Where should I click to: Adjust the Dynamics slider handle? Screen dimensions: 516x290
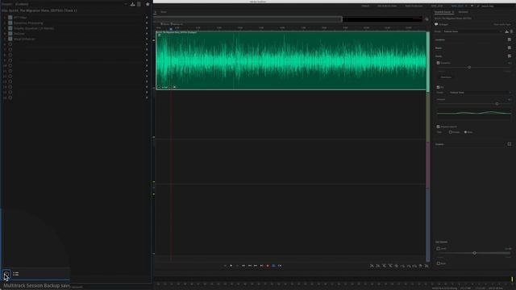[469, 68]
